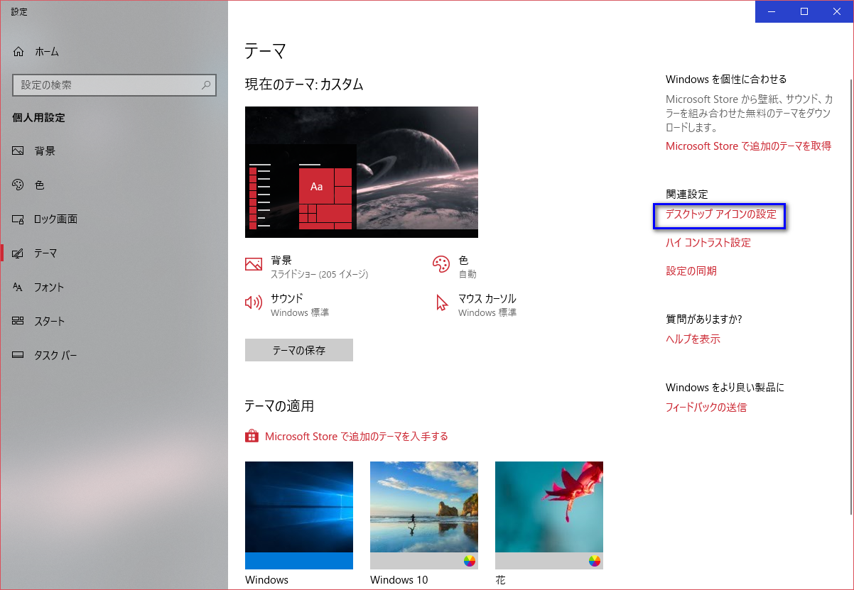The height and width of the screenshot is (590, 854).
Task: Open the Sound (サウンド) speaker icon setting
Action: [254, 303]
